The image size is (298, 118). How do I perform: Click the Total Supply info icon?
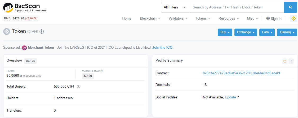click(79, 86)
